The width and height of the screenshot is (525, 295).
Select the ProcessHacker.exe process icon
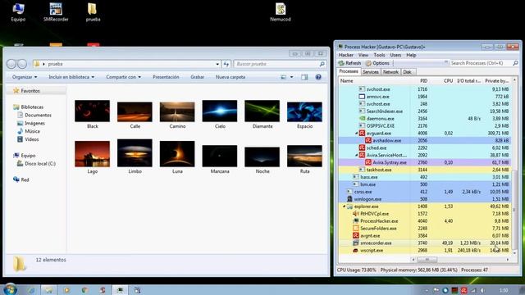pyautogui.click(x=356, y=220)
